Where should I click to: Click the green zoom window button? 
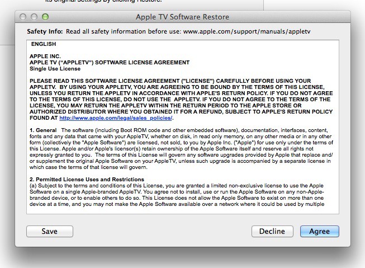pyautogui.click(x=45, y=17)
